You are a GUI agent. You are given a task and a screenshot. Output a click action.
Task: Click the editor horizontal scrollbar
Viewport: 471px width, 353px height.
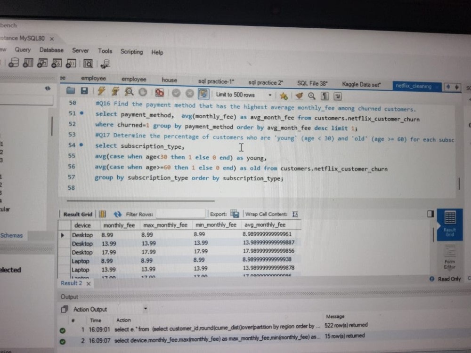(x=140, y=200)
